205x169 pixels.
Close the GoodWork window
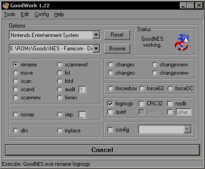(199, 5)
